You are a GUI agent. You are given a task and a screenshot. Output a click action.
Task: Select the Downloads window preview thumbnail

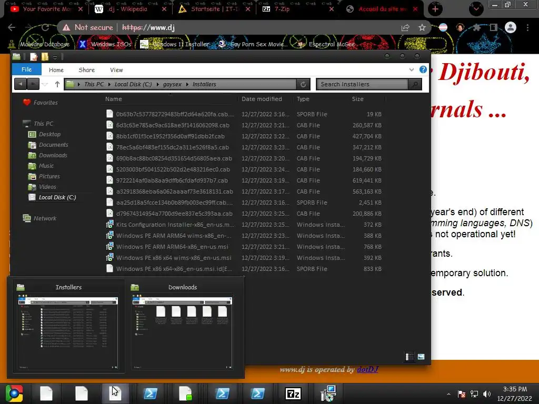pos(182,326)
